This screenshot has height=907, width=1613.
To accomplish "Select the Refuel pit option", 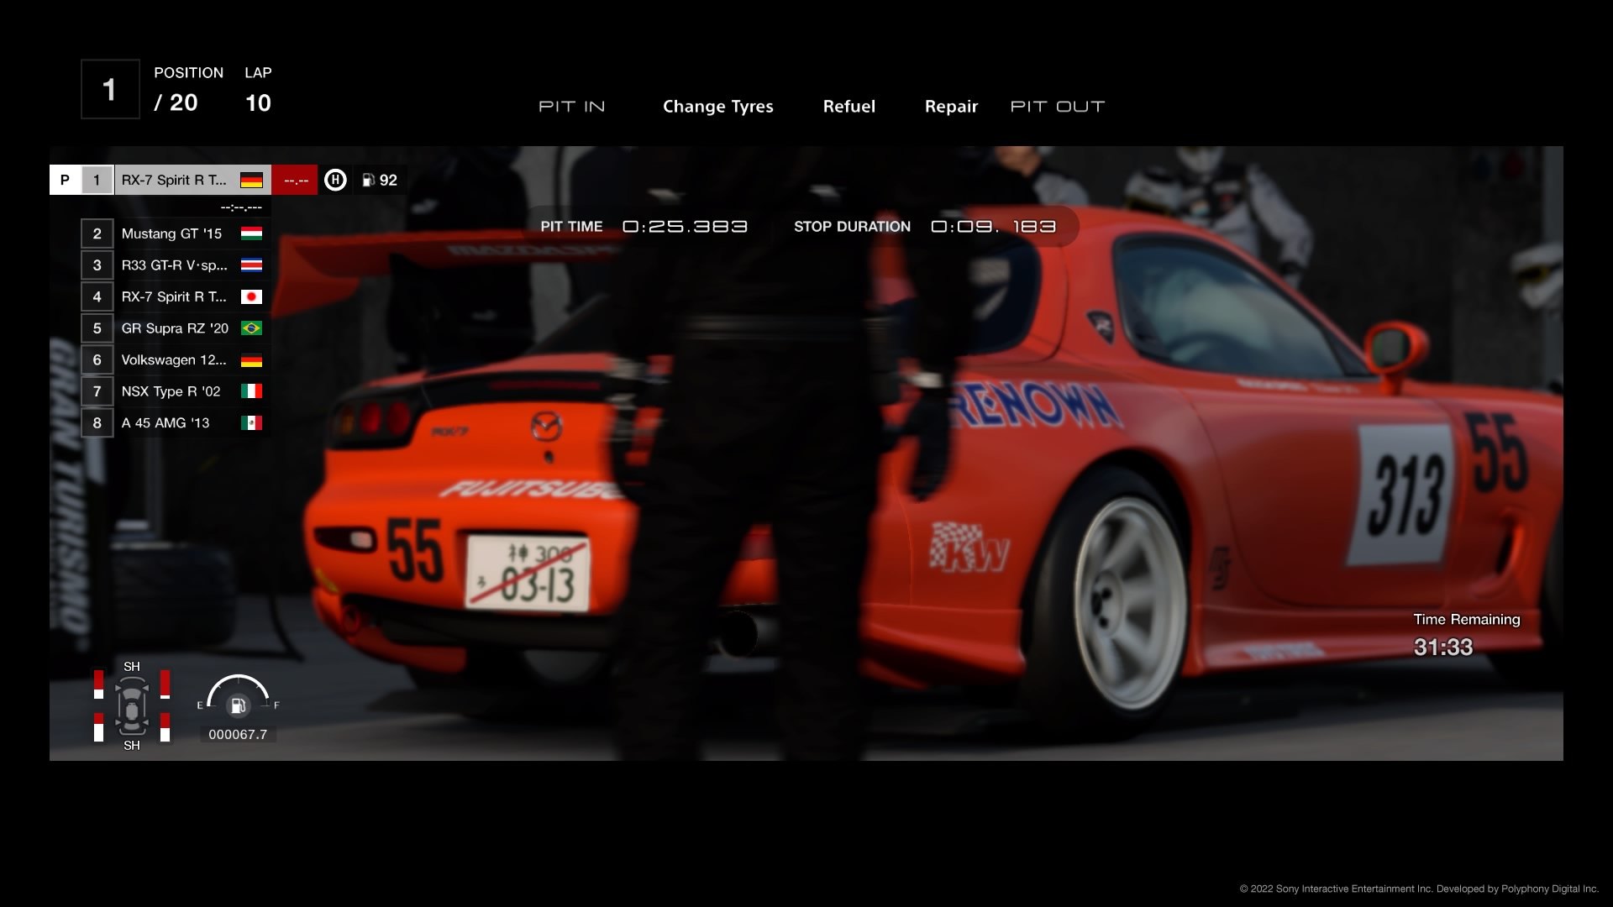I will [849, 107].
